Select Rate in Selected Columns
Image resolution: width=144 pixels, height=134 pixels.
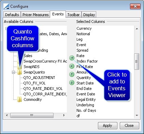coord(81,56)
